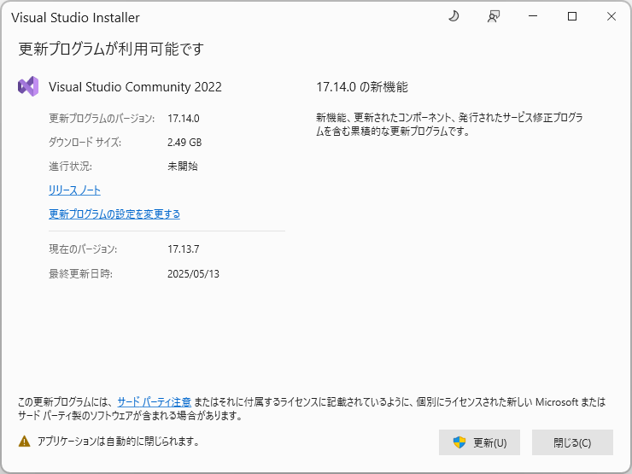The width and height of the screenshot is (632, 474).
Task: Click the アプリケーションは自動的に閉じられます warning text
Action: pyautogui.click(x=119, y=442)
